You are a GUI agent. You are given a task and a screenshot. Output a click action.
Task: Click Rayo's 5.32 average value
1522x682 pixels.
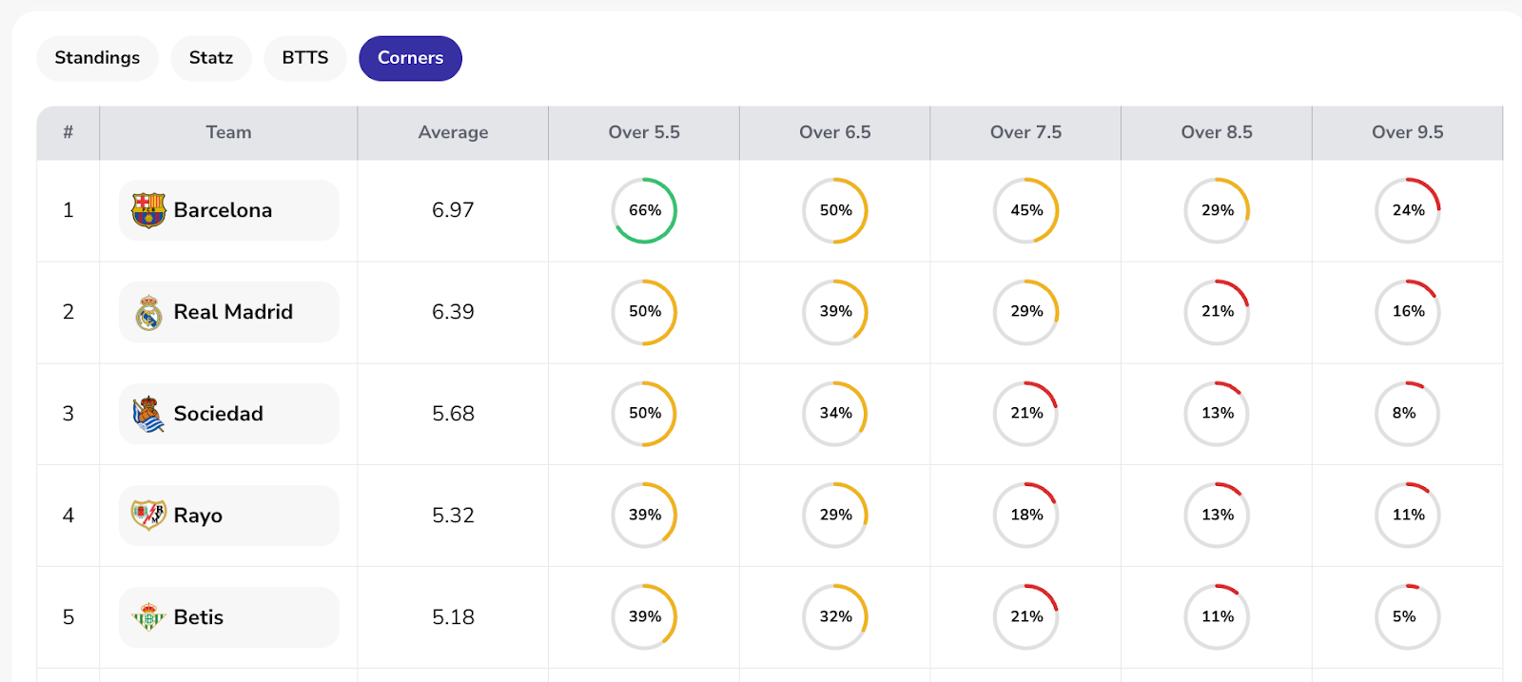pos(453,516)
